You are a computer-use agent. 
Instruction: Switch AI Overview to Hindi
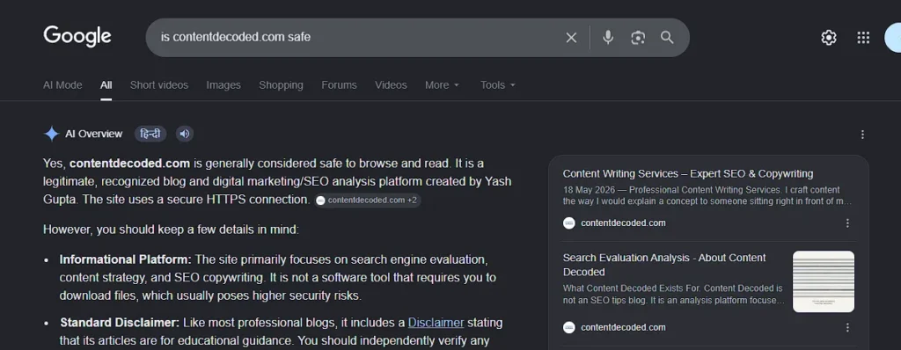pyautogui.click(x=150, y=134)
